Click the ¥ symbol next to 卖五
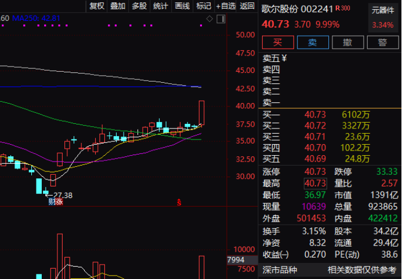This screenshot has width=402, height=279. (x=284, y=58)
